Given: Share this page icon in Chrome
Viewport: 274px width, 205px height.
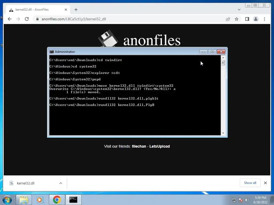Looking at the screenshot, I should [x=228, y=19].
